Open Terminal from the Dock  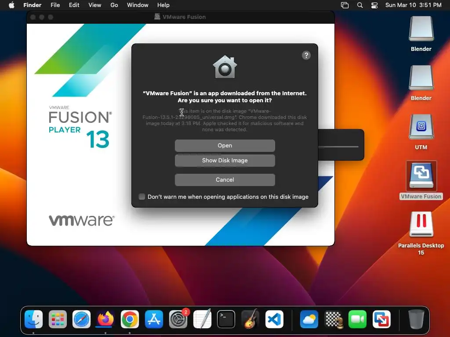coord(226,319)
